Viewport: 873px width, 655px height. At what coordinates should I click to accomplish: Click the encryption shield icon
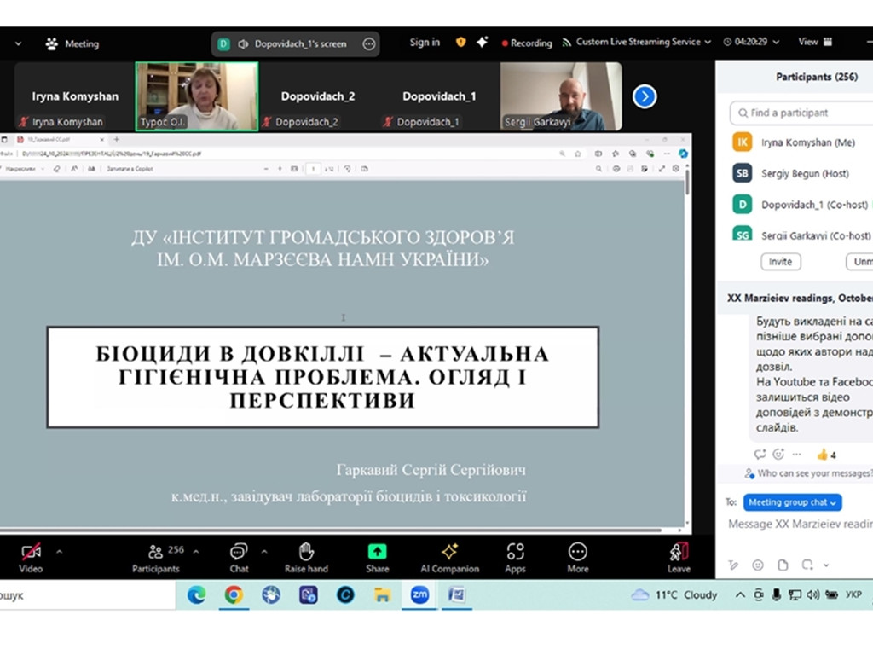(460, 42)
